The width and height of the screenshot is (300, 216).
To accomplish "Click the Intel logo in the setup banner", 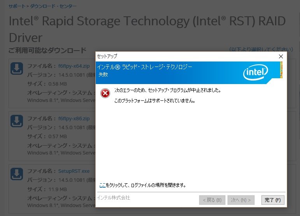I will coord(256,72).
